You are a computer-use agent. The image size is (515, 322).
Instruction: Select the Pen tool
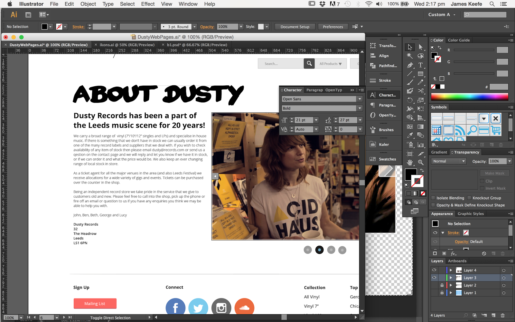pos(410,65)
